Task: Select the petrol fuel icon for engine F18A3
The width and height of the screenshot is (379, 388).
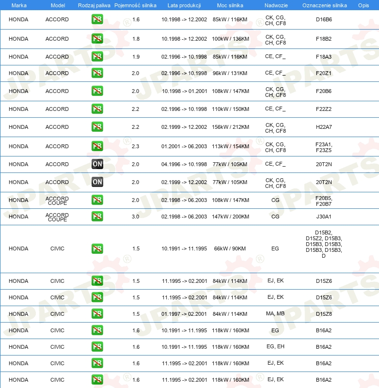Action: [97, 56]
